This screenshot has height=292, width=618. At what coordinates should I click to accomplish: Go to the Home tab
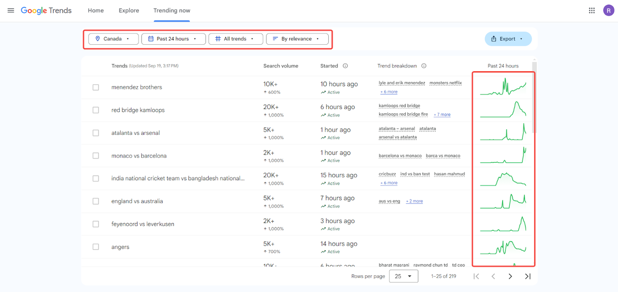(96, 11)
